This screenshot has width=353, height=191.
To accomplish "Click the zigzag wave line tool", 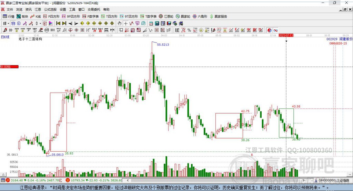I will coord(150,30).
